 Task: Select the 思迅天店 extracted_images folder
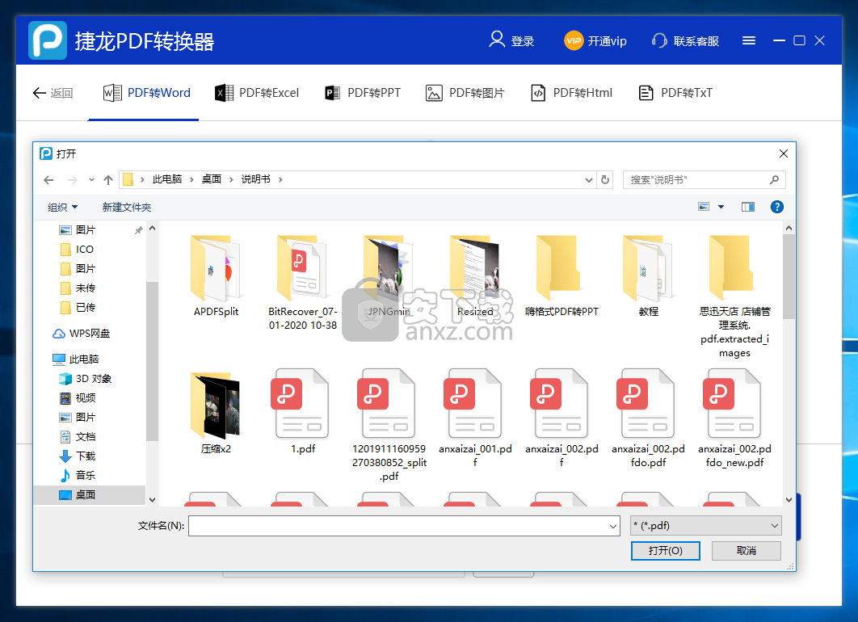[x=734, y=296]
